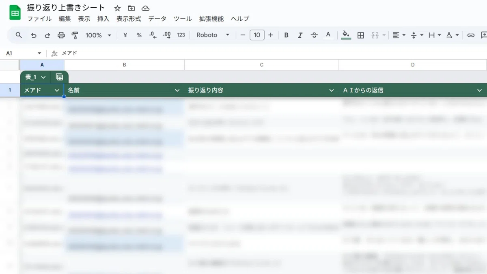This screenshot has height=274, width=487.
Task: Insert a link
Action: tap(471, 35)
